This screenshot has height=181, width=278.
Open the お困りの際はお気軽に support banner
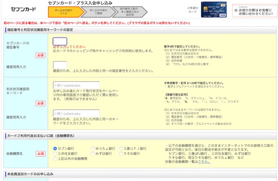point(254,11)
